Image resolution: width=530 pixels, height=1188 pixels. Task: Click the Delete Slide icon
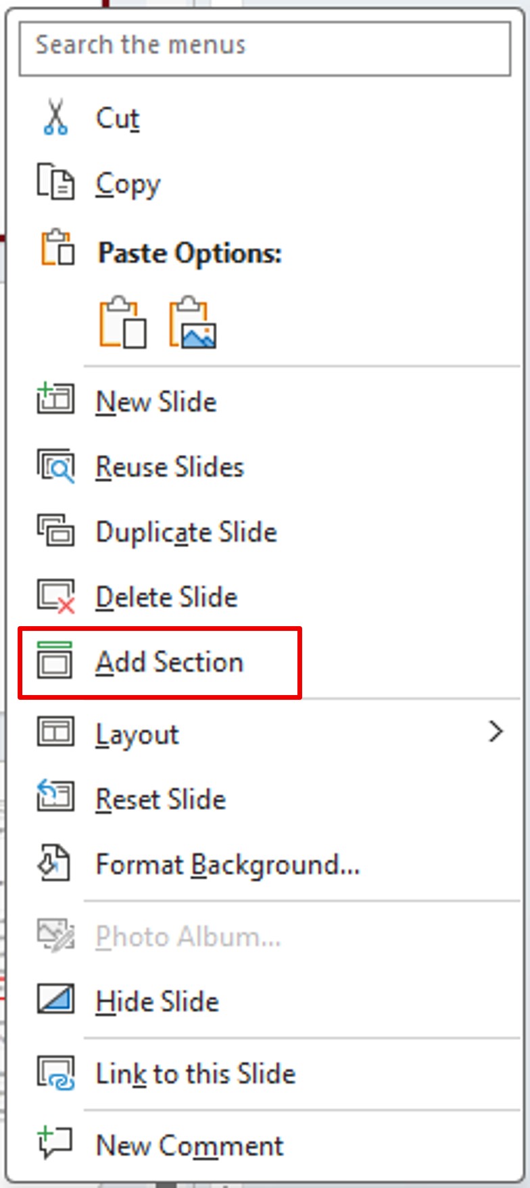(55, 596)
